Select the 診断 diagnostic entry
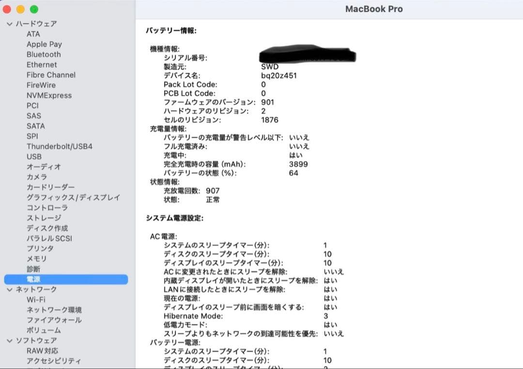 pos(32,269)
